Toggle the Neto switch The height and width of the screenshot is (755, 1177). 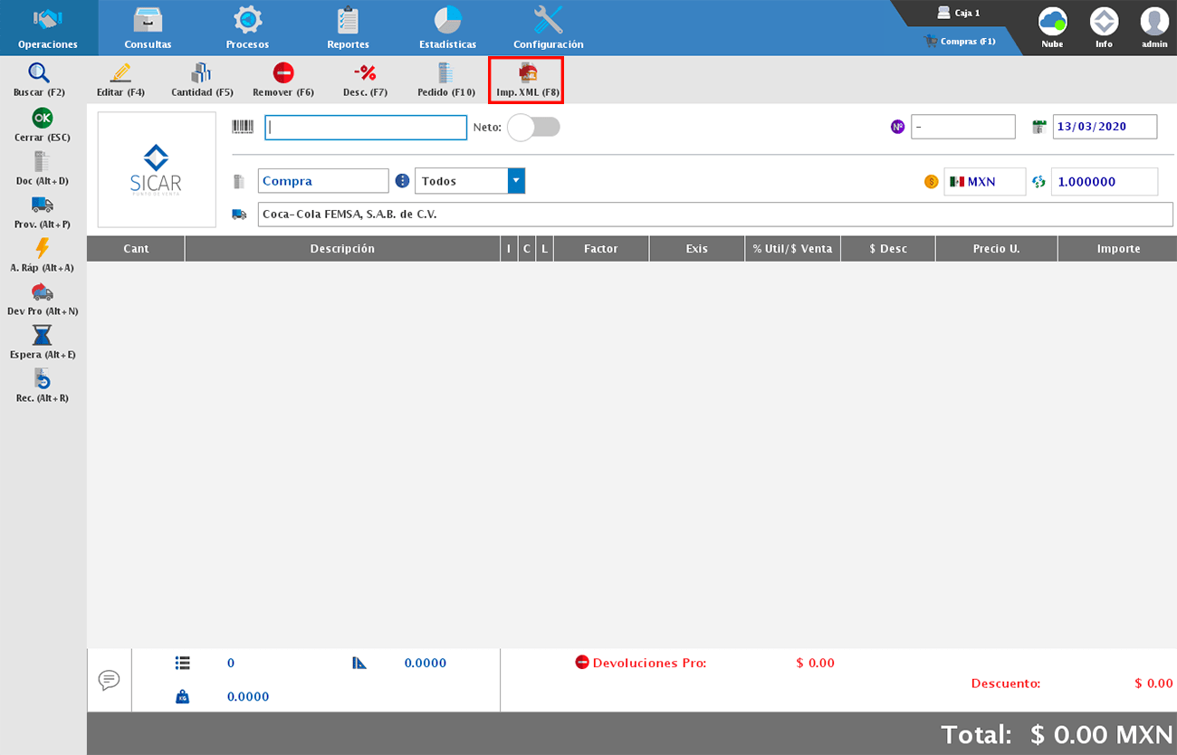tap(533, 128)
